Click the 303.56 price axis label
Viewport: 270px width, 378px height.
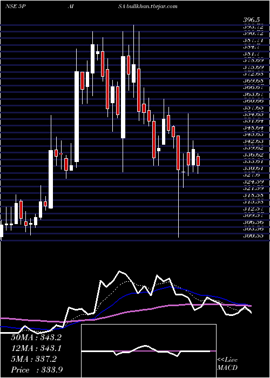pyautogui.click(x=253, y=229)
